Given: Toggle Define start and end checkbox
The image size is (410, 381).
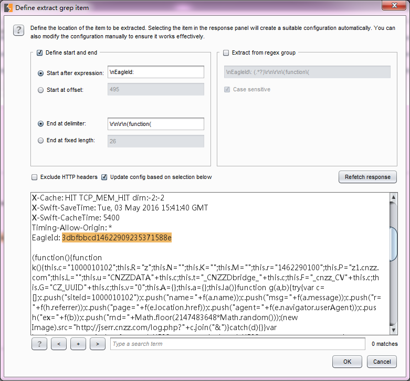Looking at the screenshot, I should pyautogui.click(x=40, y=52).
